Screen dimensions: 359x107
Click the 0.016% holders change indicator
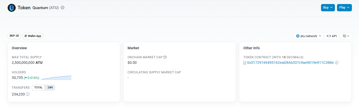[x=32, y=78]
